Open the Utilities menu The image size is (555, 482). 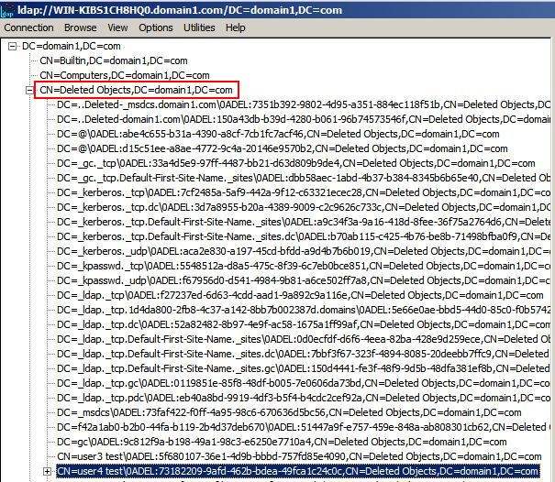(x=199, y=27)
